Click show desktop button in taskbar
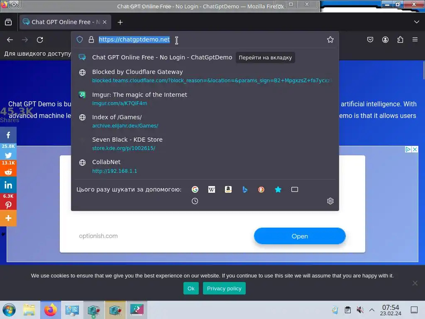The height and width of the screenshot is (319, 425). (414, 310)
